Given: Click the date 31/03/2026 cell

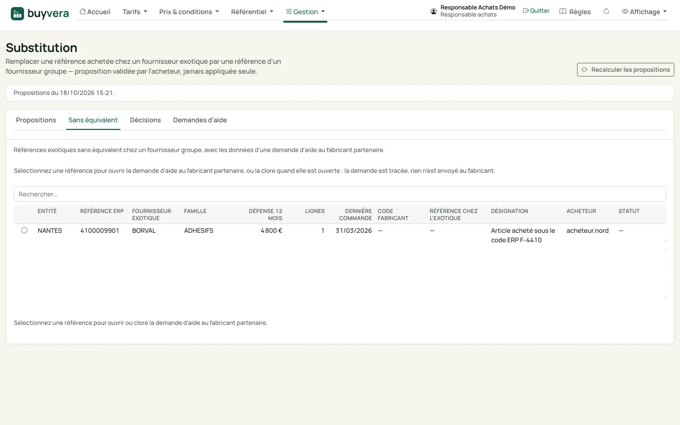Looking at the screenshot, I should coord(354,230).
